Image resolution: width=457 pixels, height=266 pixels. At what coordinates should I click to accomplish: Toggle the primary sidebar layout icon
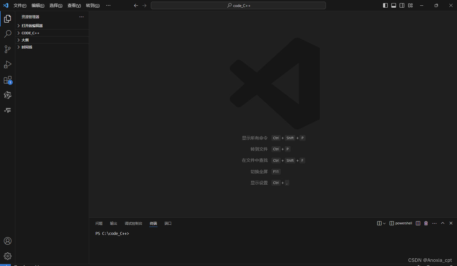pyautogui.click(x=385, y=5)
